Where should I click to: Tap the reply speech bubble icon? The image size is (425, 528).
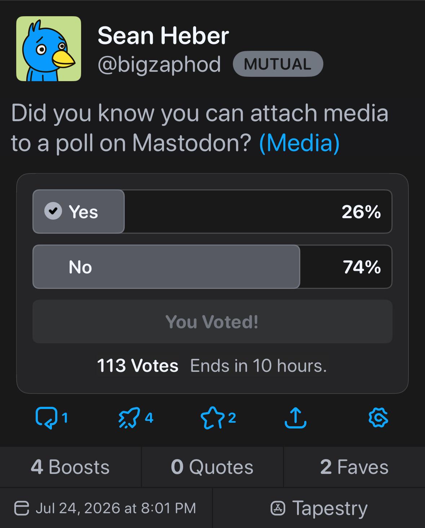click(x=47, y=418)
